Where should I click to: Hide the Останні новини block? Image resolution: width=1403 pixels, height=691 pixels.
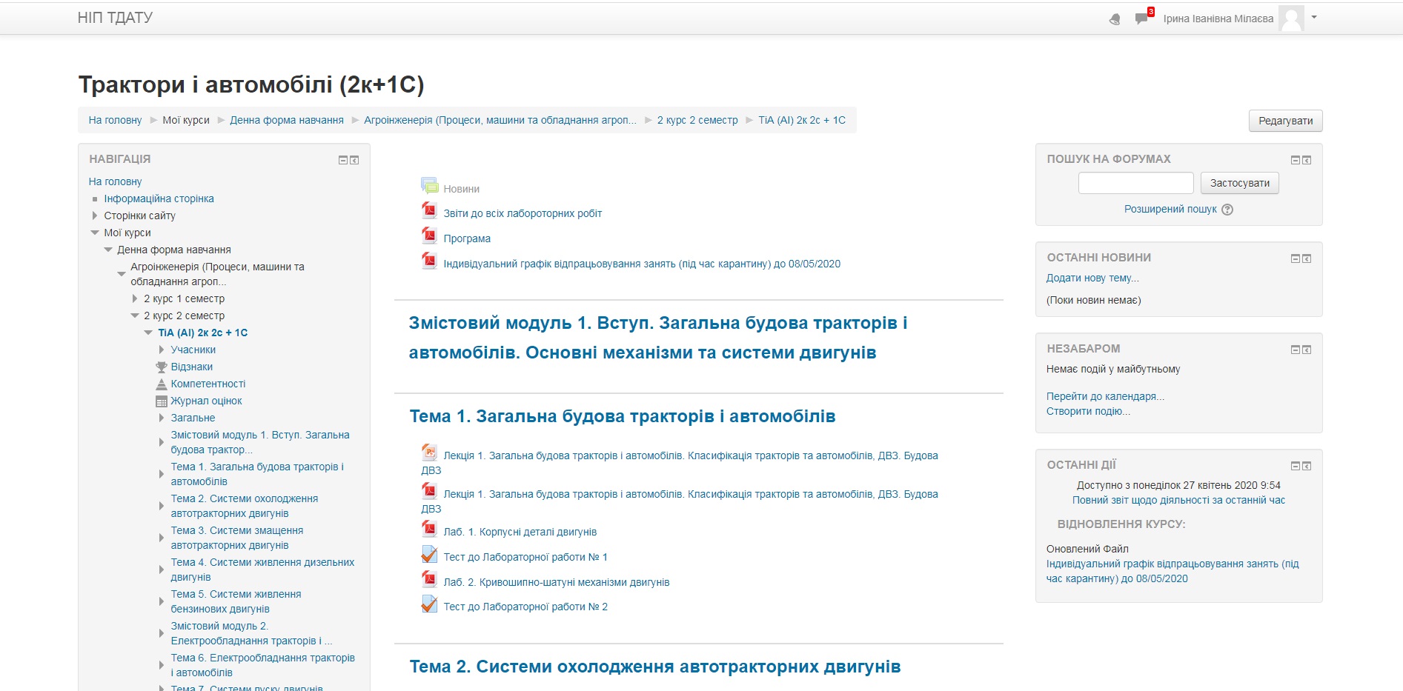1296,258
